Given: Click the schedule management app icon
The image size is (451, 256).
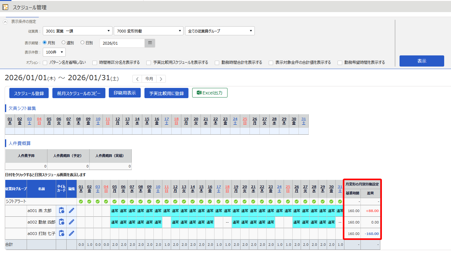Looking at the screenshot, I should coord(5,7).
